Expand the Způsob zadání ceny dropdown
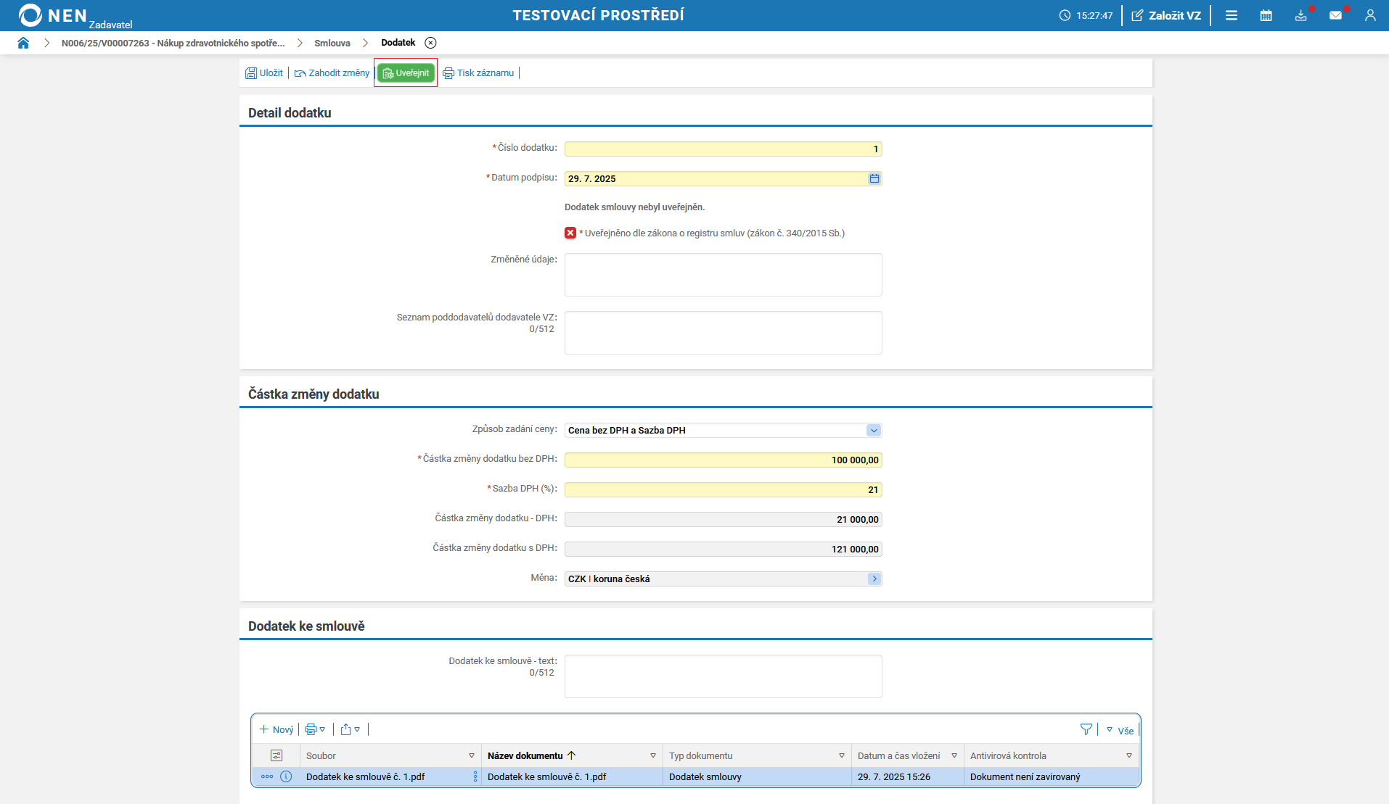 tap(873, 430)
